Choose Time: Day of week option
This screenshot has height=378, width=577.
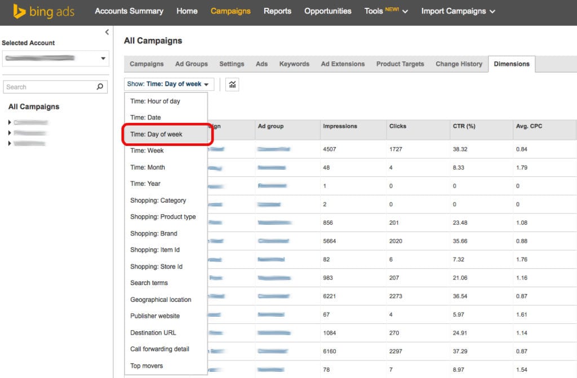166,134
